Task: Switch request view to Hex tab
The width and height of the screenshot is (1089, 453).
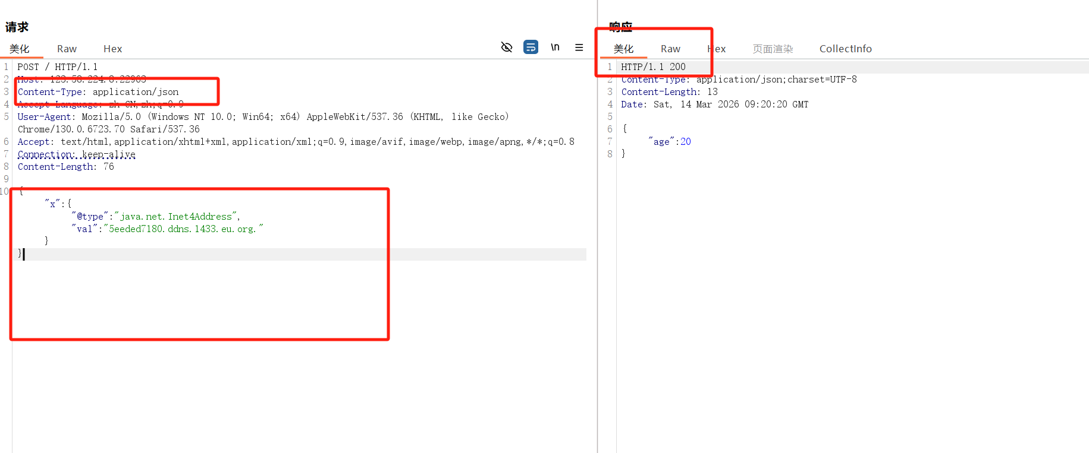Action: (112, 49)
